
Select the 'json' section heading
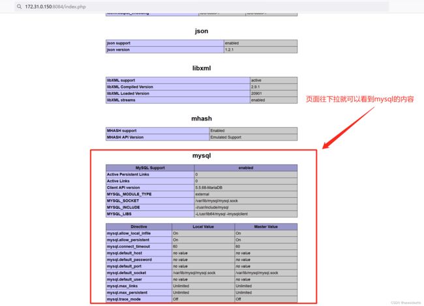(x=202, y=31)
